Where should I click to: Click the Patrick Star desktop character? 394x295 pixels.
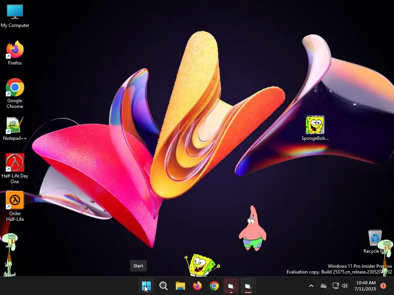click(x=252, y=228)
